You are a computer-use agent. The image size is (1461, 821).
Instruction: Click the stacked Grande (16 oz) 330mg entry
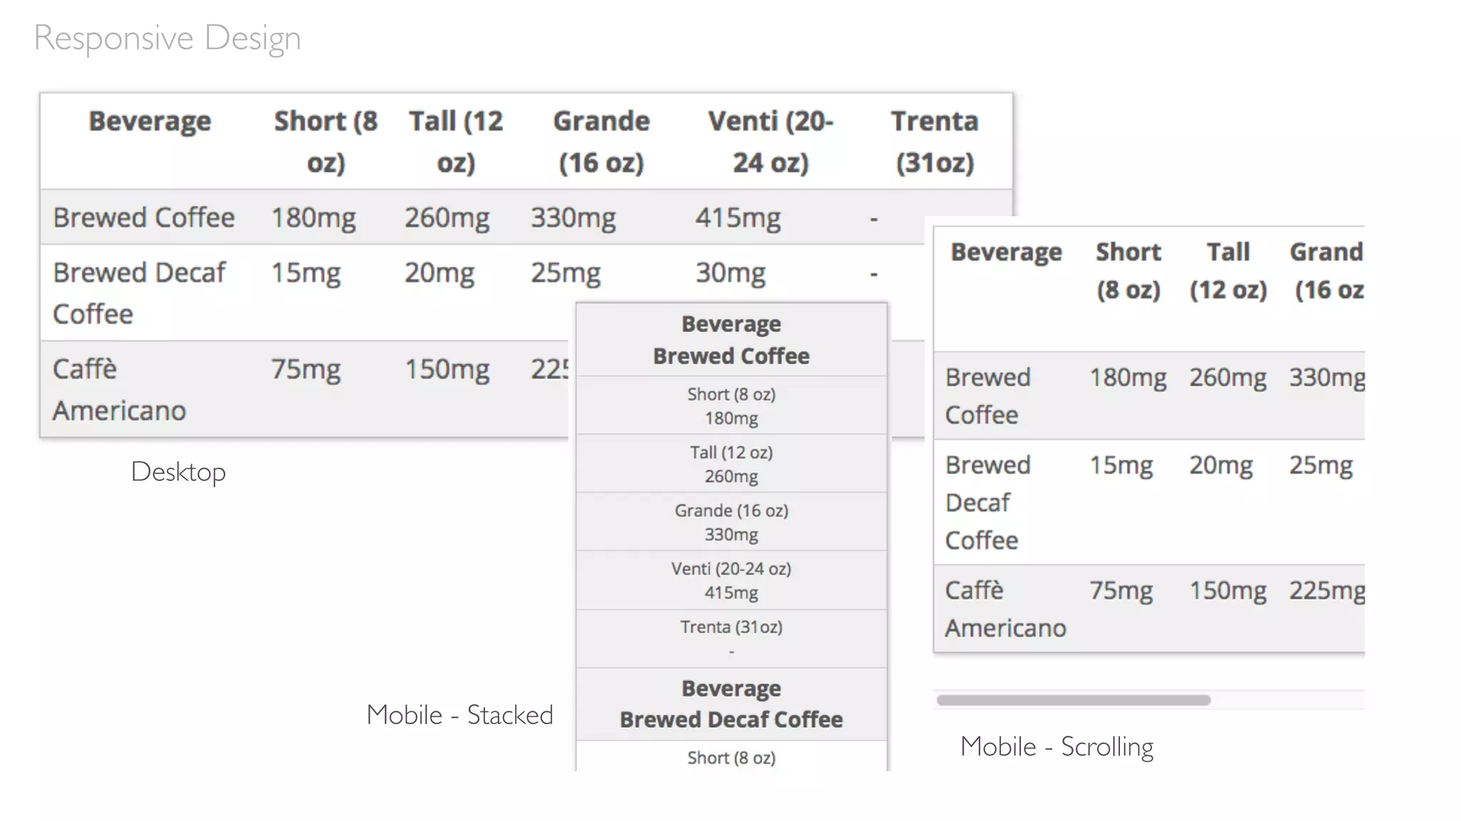point(731,522)
